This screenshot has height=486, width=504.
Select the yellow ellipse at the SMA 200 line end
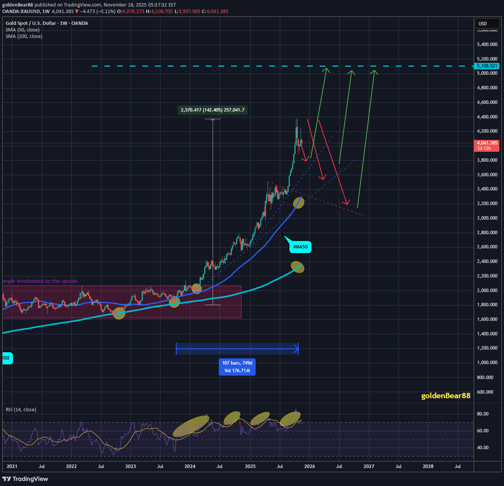point(297,267)
